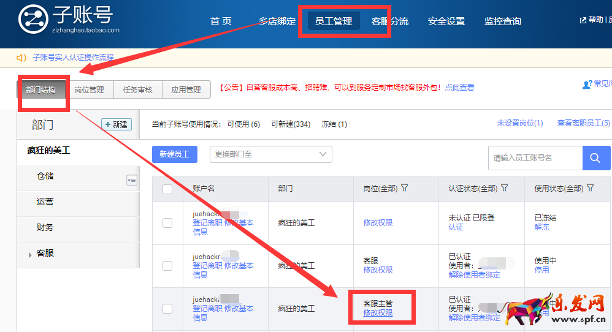Open filter icon on 岗位 column
The height and width of the screenshot is (332, 612).
click(405, 189)
